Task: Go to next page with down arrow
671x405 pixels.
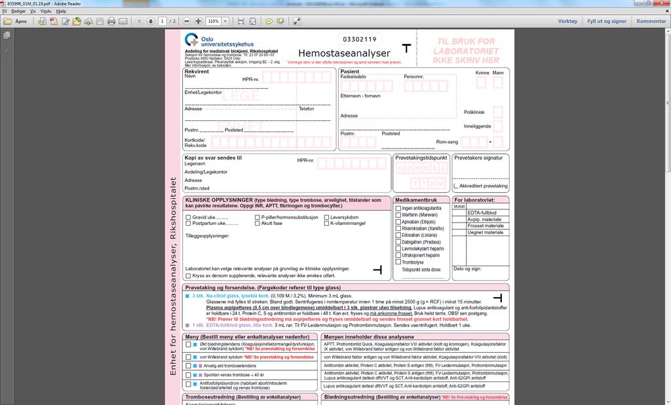Action: tap(151, 21)
